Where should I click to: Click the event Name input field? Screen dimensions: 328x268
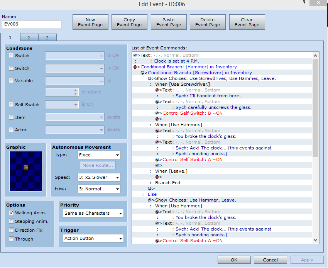32,24
